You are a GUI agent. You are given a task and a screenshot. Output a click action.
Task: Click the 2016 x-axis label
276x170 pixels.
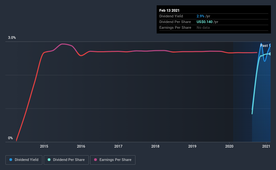tap(81, 146)
